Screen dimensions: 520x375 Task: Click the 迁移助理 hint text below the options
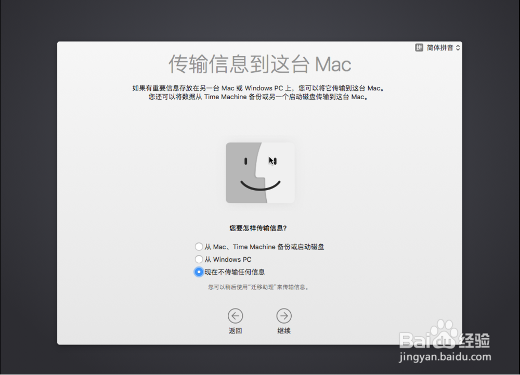point(260,286)
